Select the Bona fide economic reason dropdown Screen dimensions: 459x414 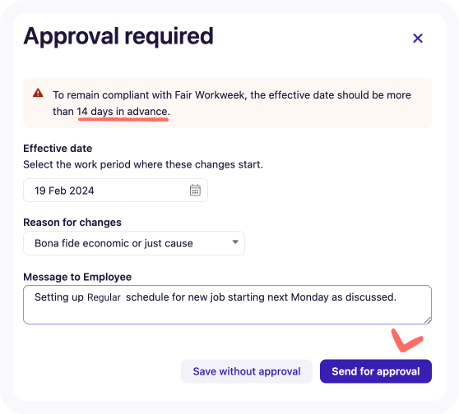(x=134, y=243)
